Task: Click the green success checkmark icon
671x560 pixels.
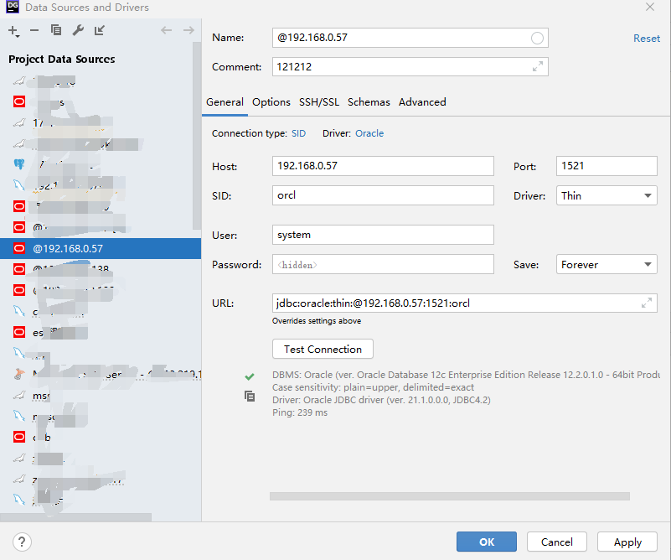Action: [x=250, y=376]
